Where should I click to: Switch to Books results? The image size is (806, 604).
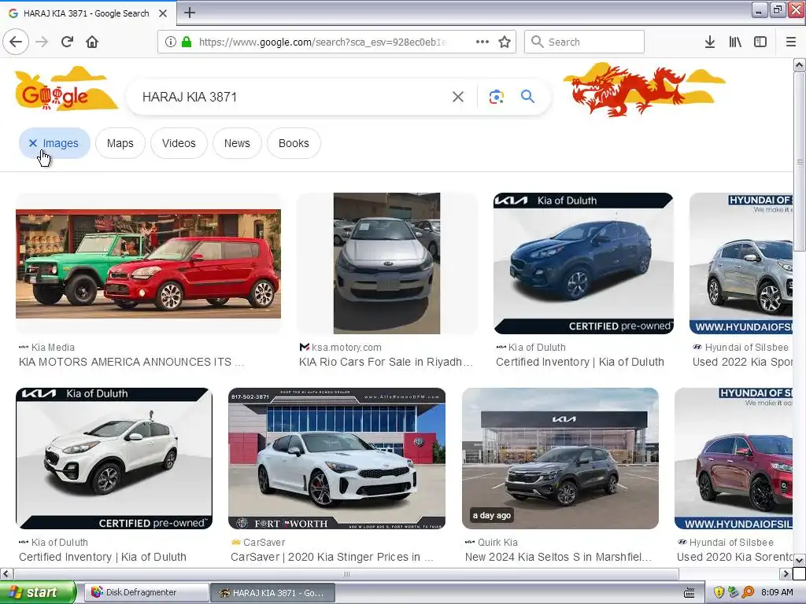(x=294, y=143)
